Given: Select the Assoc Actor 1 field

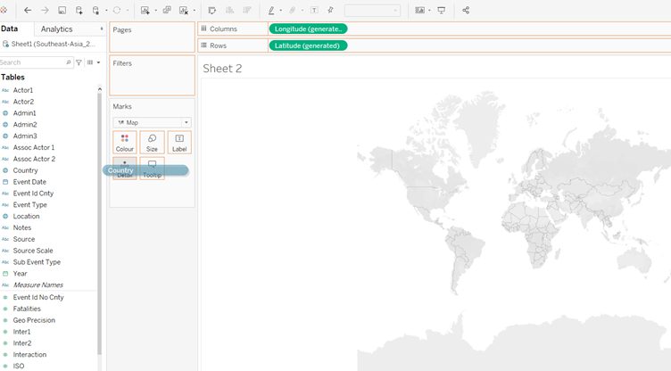Looking at the screenshot, I should click(34, 148).
